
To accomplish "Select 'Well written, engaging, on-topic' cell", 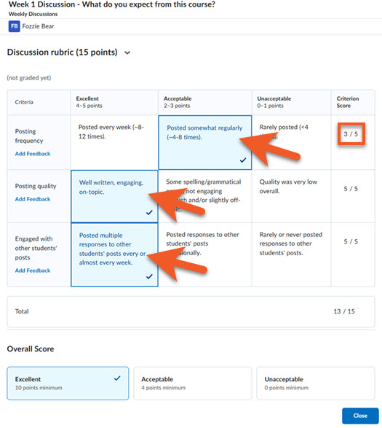I will pos(114,196).
